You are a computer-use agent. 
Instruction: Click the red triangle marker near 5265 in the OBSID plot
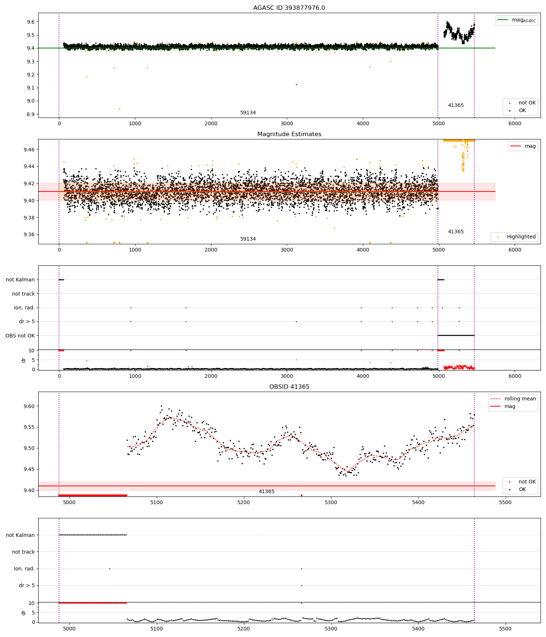[301, 495]
